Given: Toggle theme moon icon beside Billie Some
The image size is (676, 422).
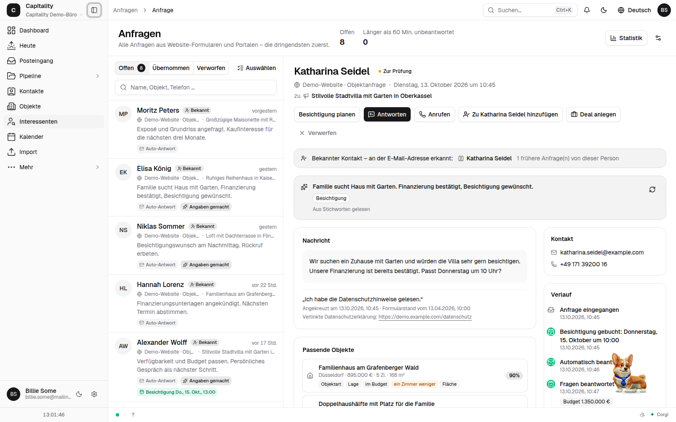Looking at the screenshot, I should tap(79, 394).
